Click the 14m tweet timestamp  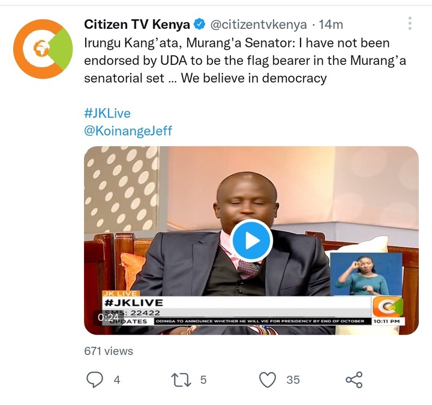pyautogui.click(x=331, y=25)
